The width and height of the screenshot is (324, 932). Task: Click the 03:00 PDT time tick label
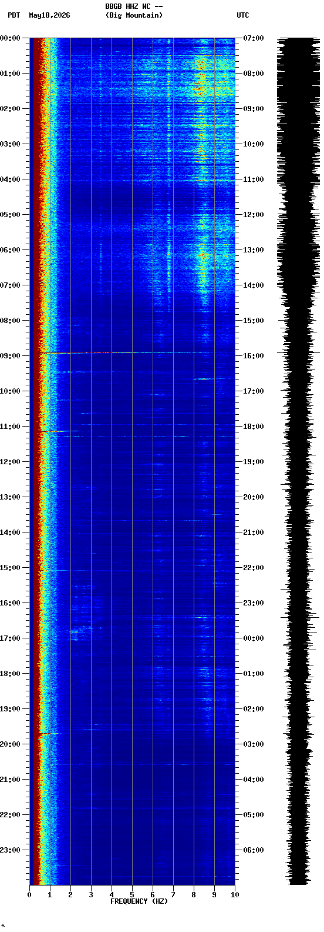tap(11, 144)
